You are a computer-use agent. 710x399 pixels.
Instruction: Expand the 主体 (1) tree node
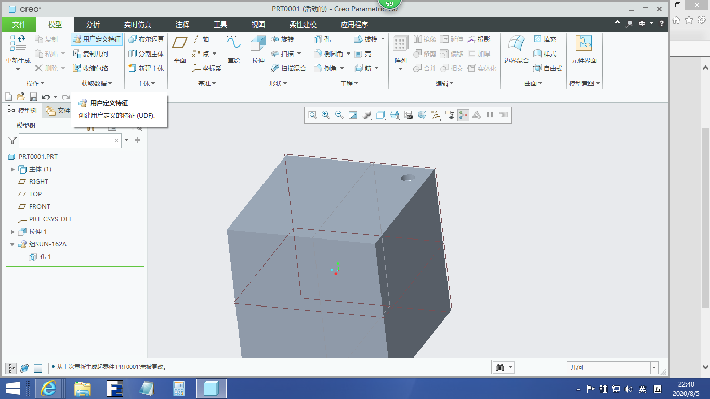click(x=13, y=169)
